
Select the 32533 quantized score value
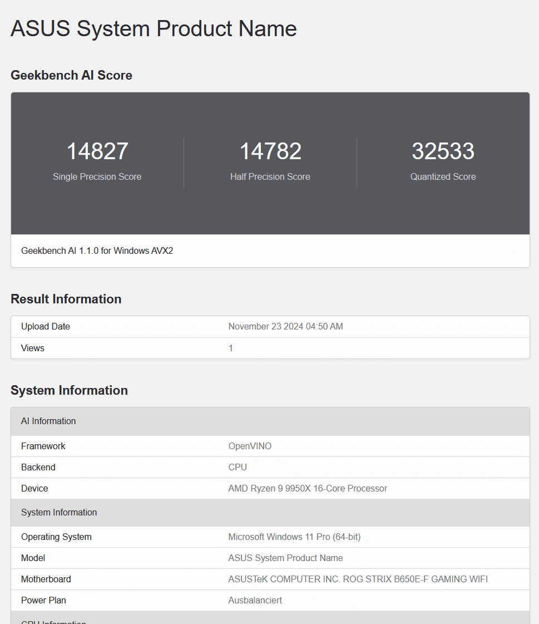coord(443,151)
